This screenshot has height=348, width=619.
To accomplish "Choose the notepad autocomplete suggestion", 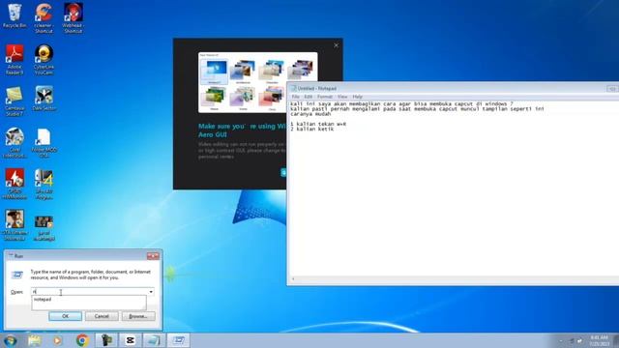I will [x=89, y=299].
